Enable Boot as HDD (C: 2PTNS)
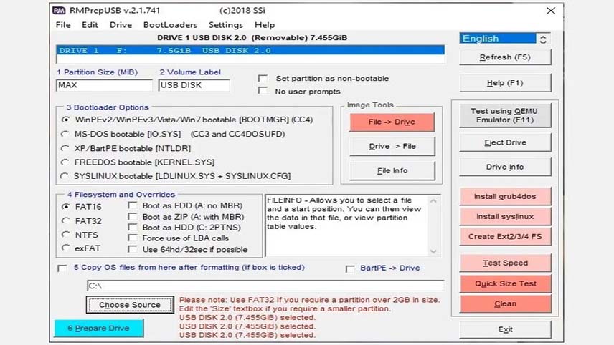The width and height of the screenshot is (614, 345). (x=133, y=228)
